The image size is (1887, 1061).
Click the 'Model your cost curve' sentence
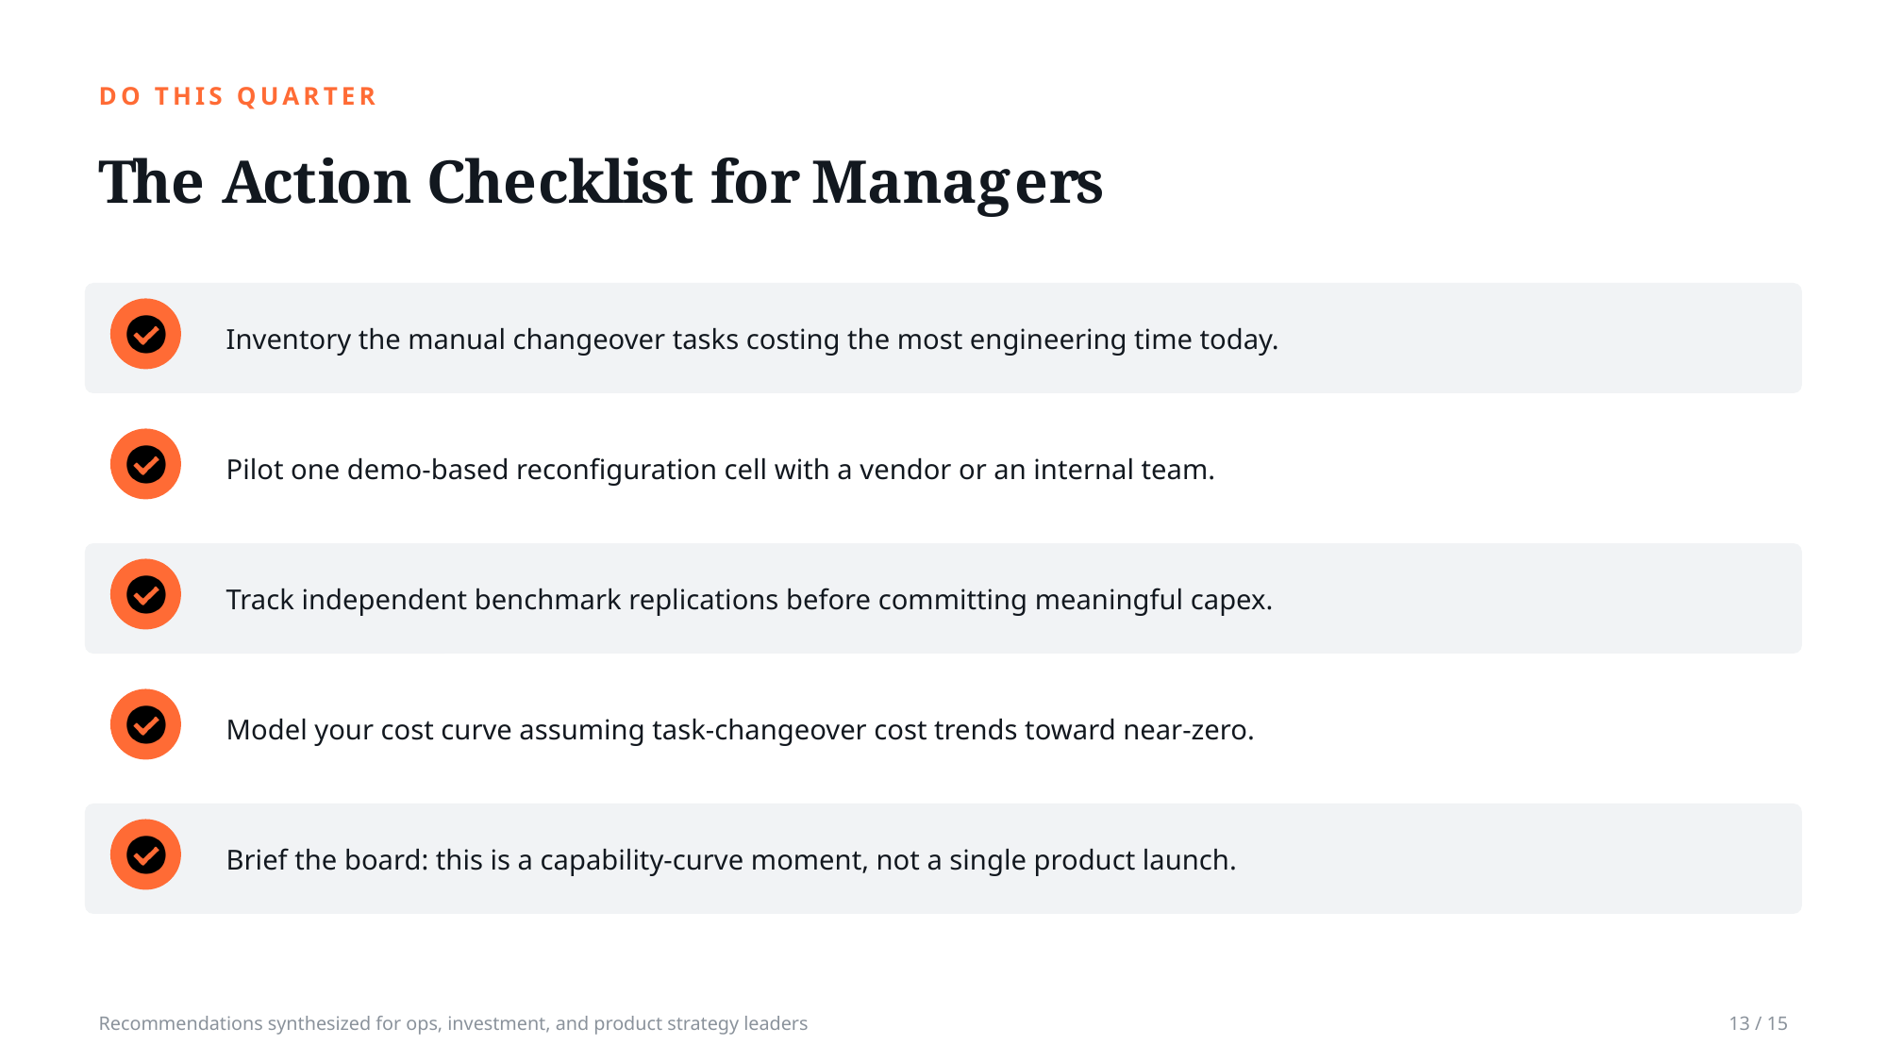coord(740,730)
